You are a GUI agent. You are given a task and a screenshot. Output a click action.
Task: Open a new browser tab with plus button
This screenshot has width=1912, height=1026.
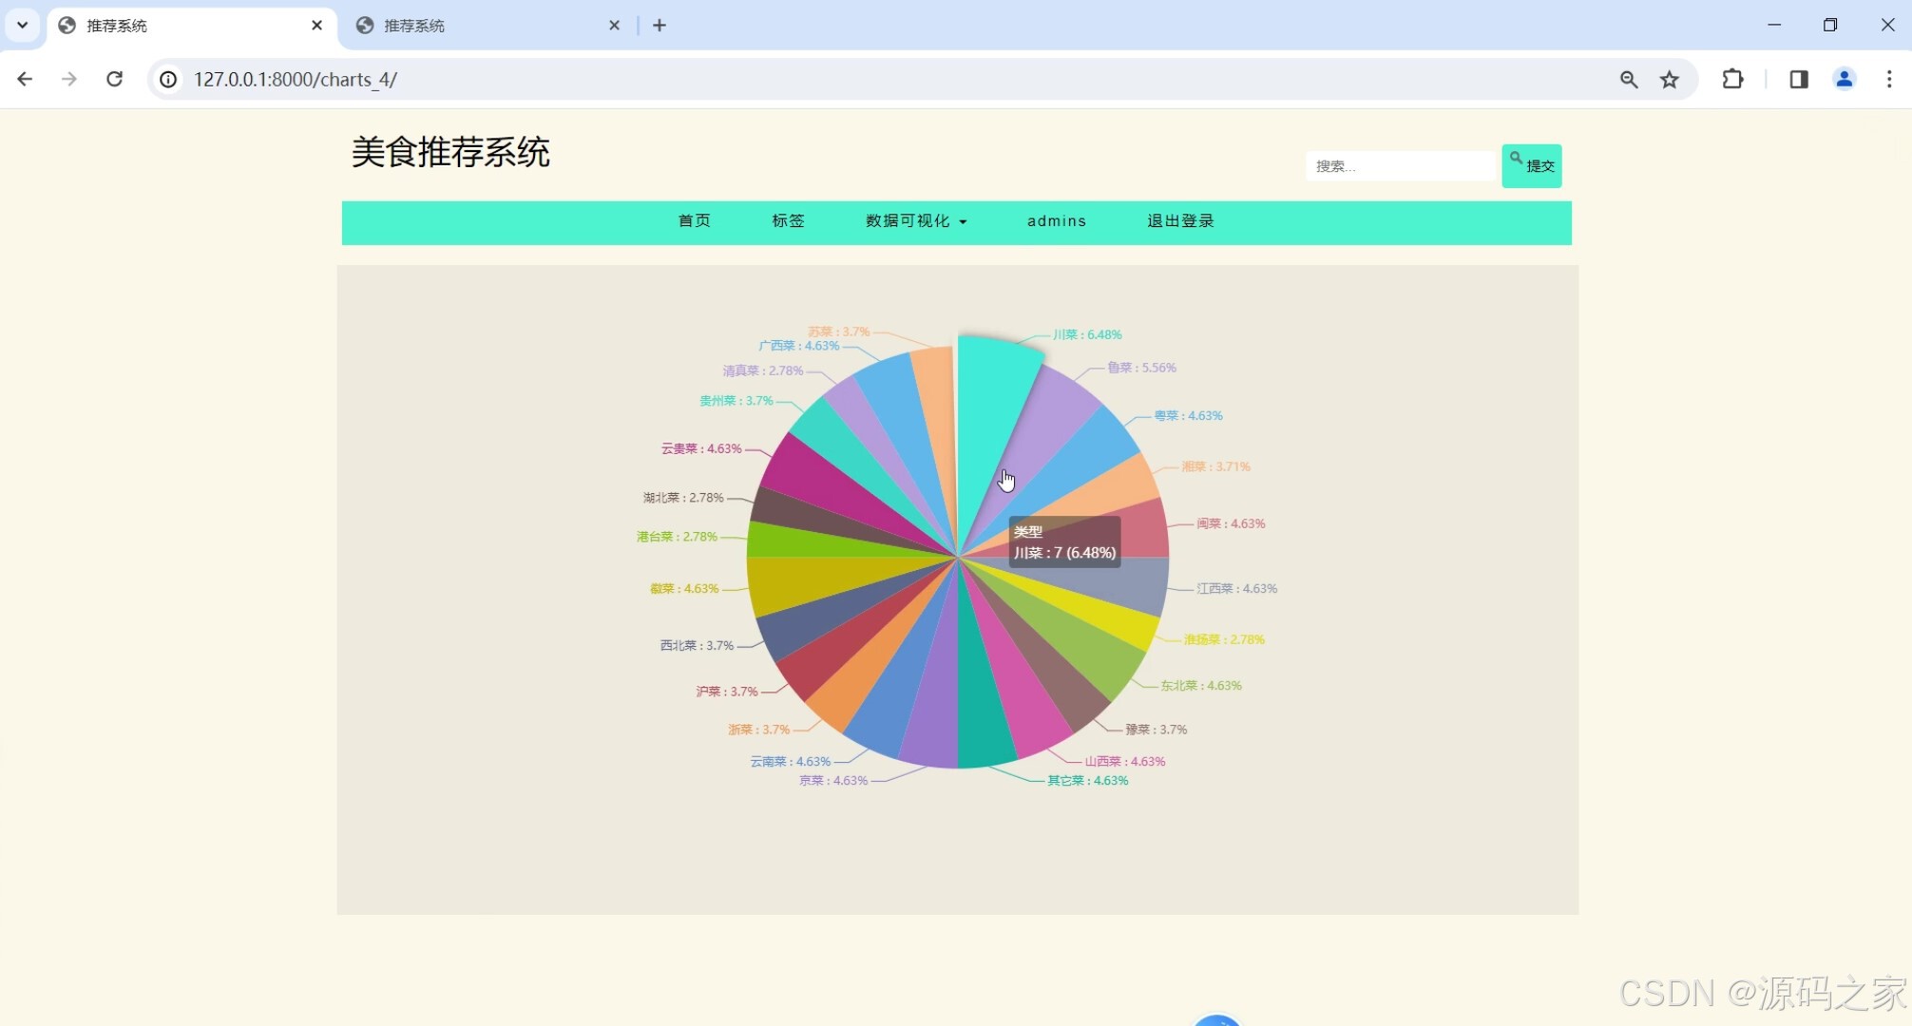(x=660, y=25)
